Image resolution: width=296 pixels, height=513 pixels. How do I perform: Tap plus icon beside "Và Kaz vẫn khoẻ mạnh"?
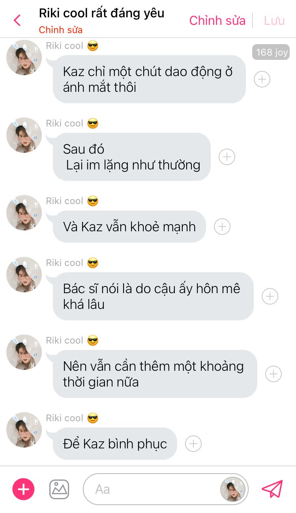click(x=222, y=227)
